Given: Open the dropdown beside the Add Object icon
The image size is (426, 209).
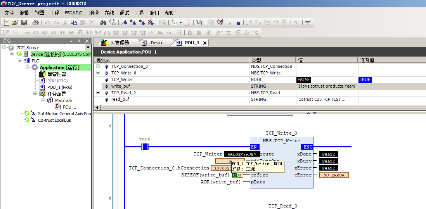Looking at the screenshot, I should click(181, 22).
